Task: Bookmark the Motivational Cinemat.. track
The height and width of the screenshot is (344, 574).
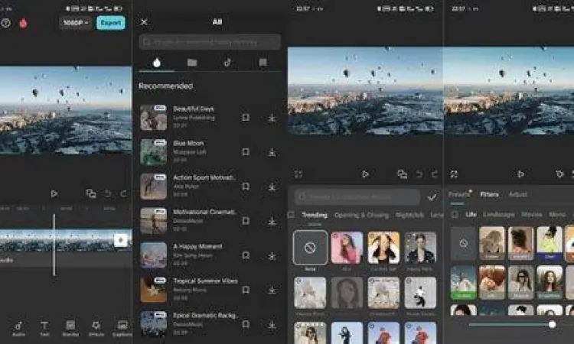Action: (246, 221)
